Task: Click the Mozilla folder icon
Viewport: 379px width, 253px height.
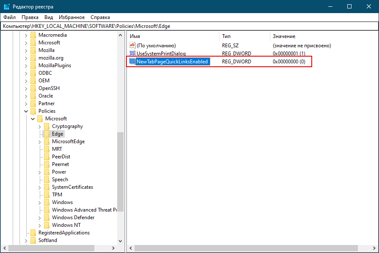Action: tap(33, 50)
